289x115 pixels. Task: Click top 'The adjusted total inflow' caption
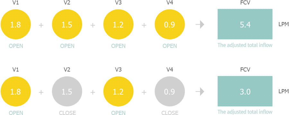pos(245,45)
